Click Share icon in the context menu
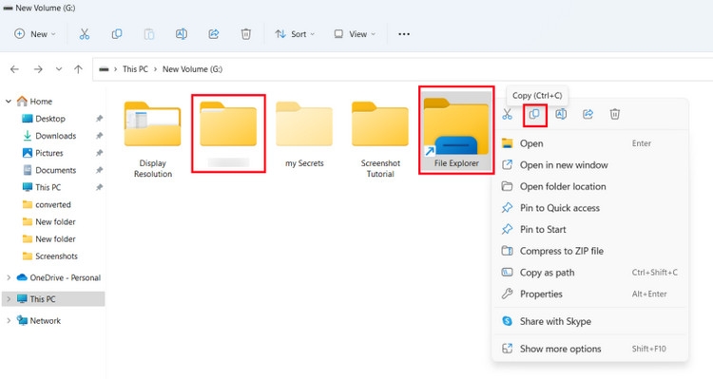Screen dimensions: 713x379 [588, 114]
